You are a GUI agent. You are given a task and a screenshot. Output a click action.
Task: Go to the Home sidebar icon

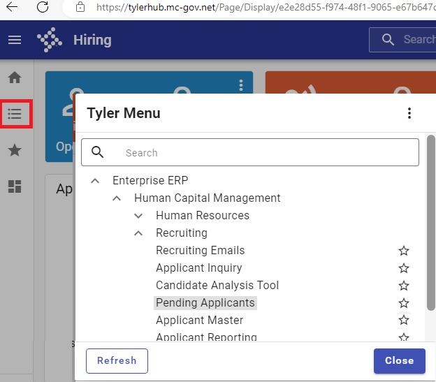pyautogui.click(x=15, y=78)
